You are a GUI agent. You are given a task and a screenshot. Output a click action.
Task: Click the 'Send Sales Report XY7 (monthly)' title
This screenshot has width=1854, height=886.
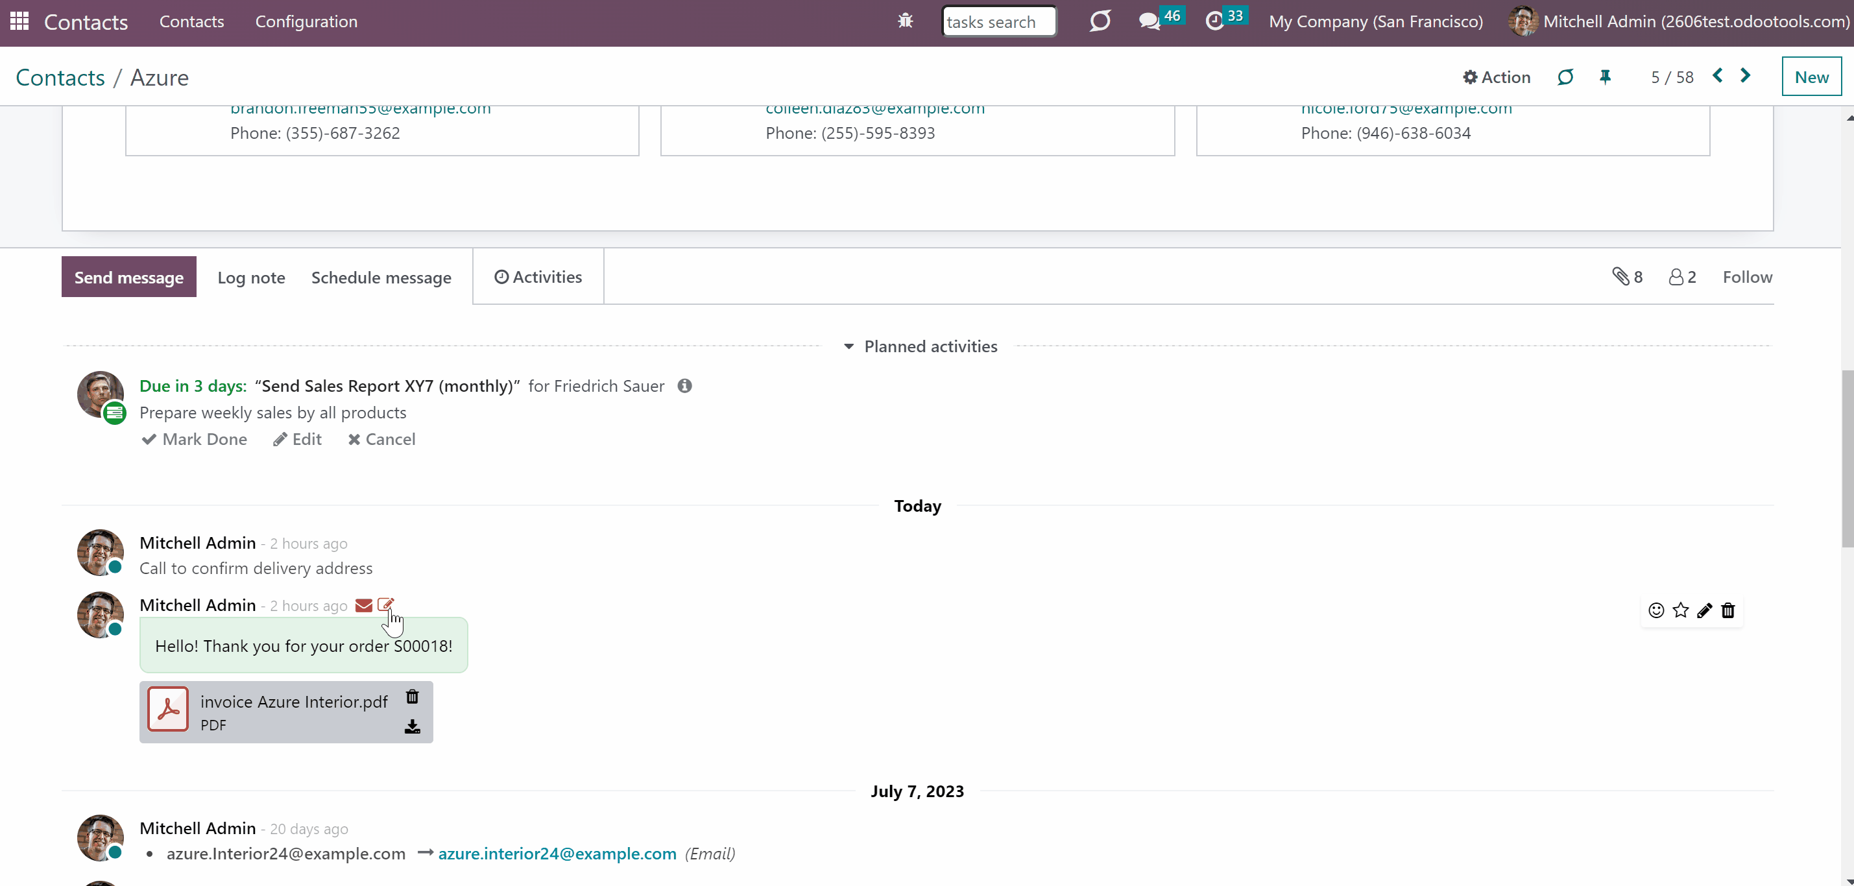[x=387, y=387]
